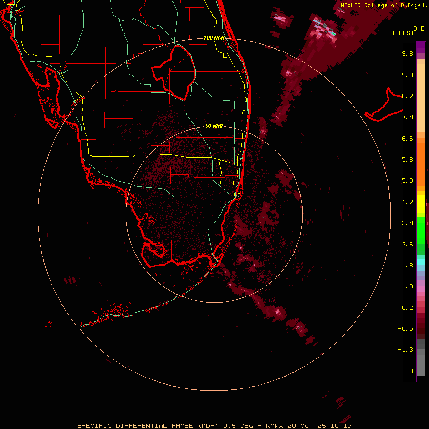
Task: Click the 1.0 value on color scale
Action: 408,286
